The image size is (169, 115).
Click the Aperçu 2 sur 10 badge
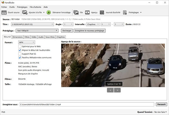[114, 84]
